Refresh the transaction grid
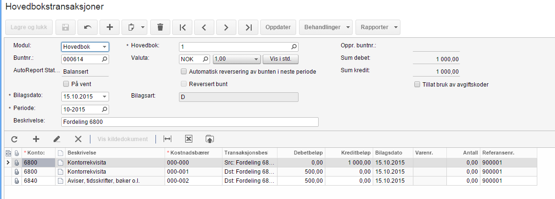 [14, 139]
